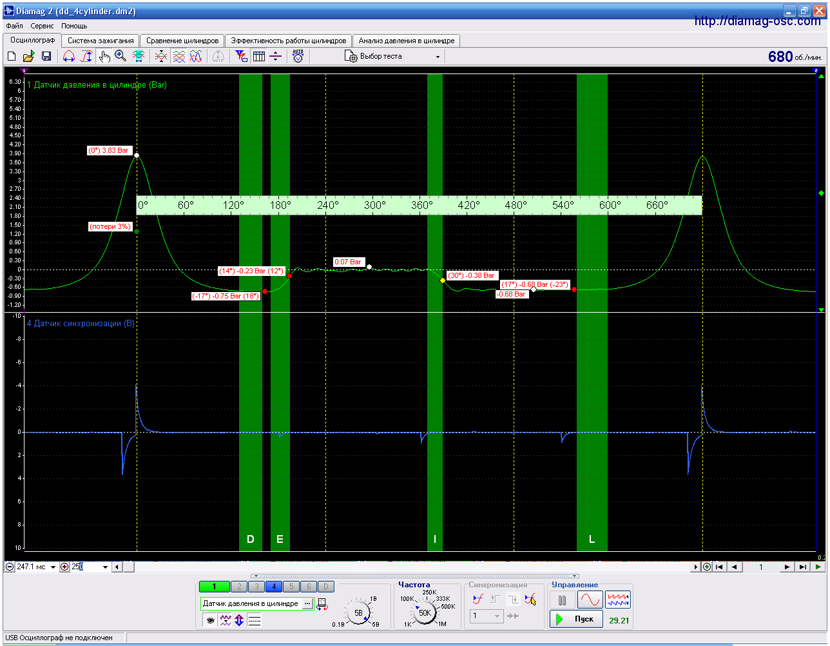The height and width of the screenshot is (646, 830).
Task: Jump to the first frame button
Action: pos(719,567)
